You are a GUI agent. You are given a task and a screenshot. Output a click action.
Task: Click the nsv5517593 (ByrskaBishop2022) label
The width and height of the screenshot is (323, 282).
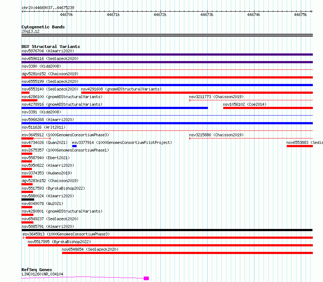point(53,188)
